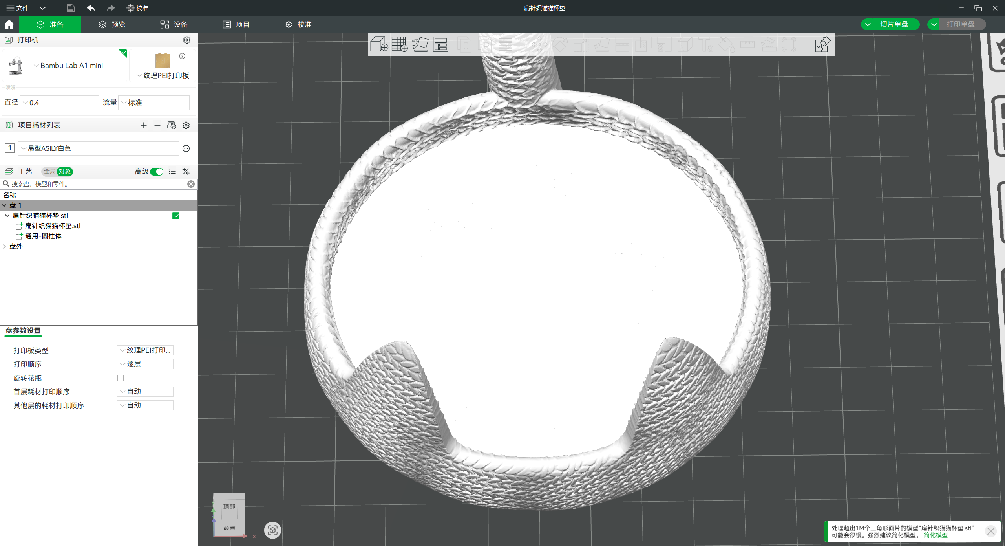Viewport: 1005px width, 546px height.
Task: Open the 纹理PEI打印板 plate dropdown
Action: 163,75
